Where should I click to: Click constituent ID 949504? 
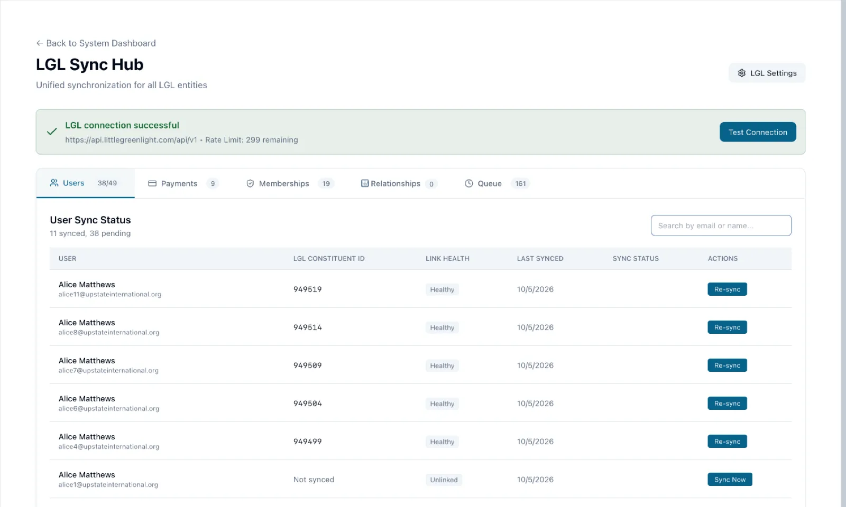(x=307, y=403)
